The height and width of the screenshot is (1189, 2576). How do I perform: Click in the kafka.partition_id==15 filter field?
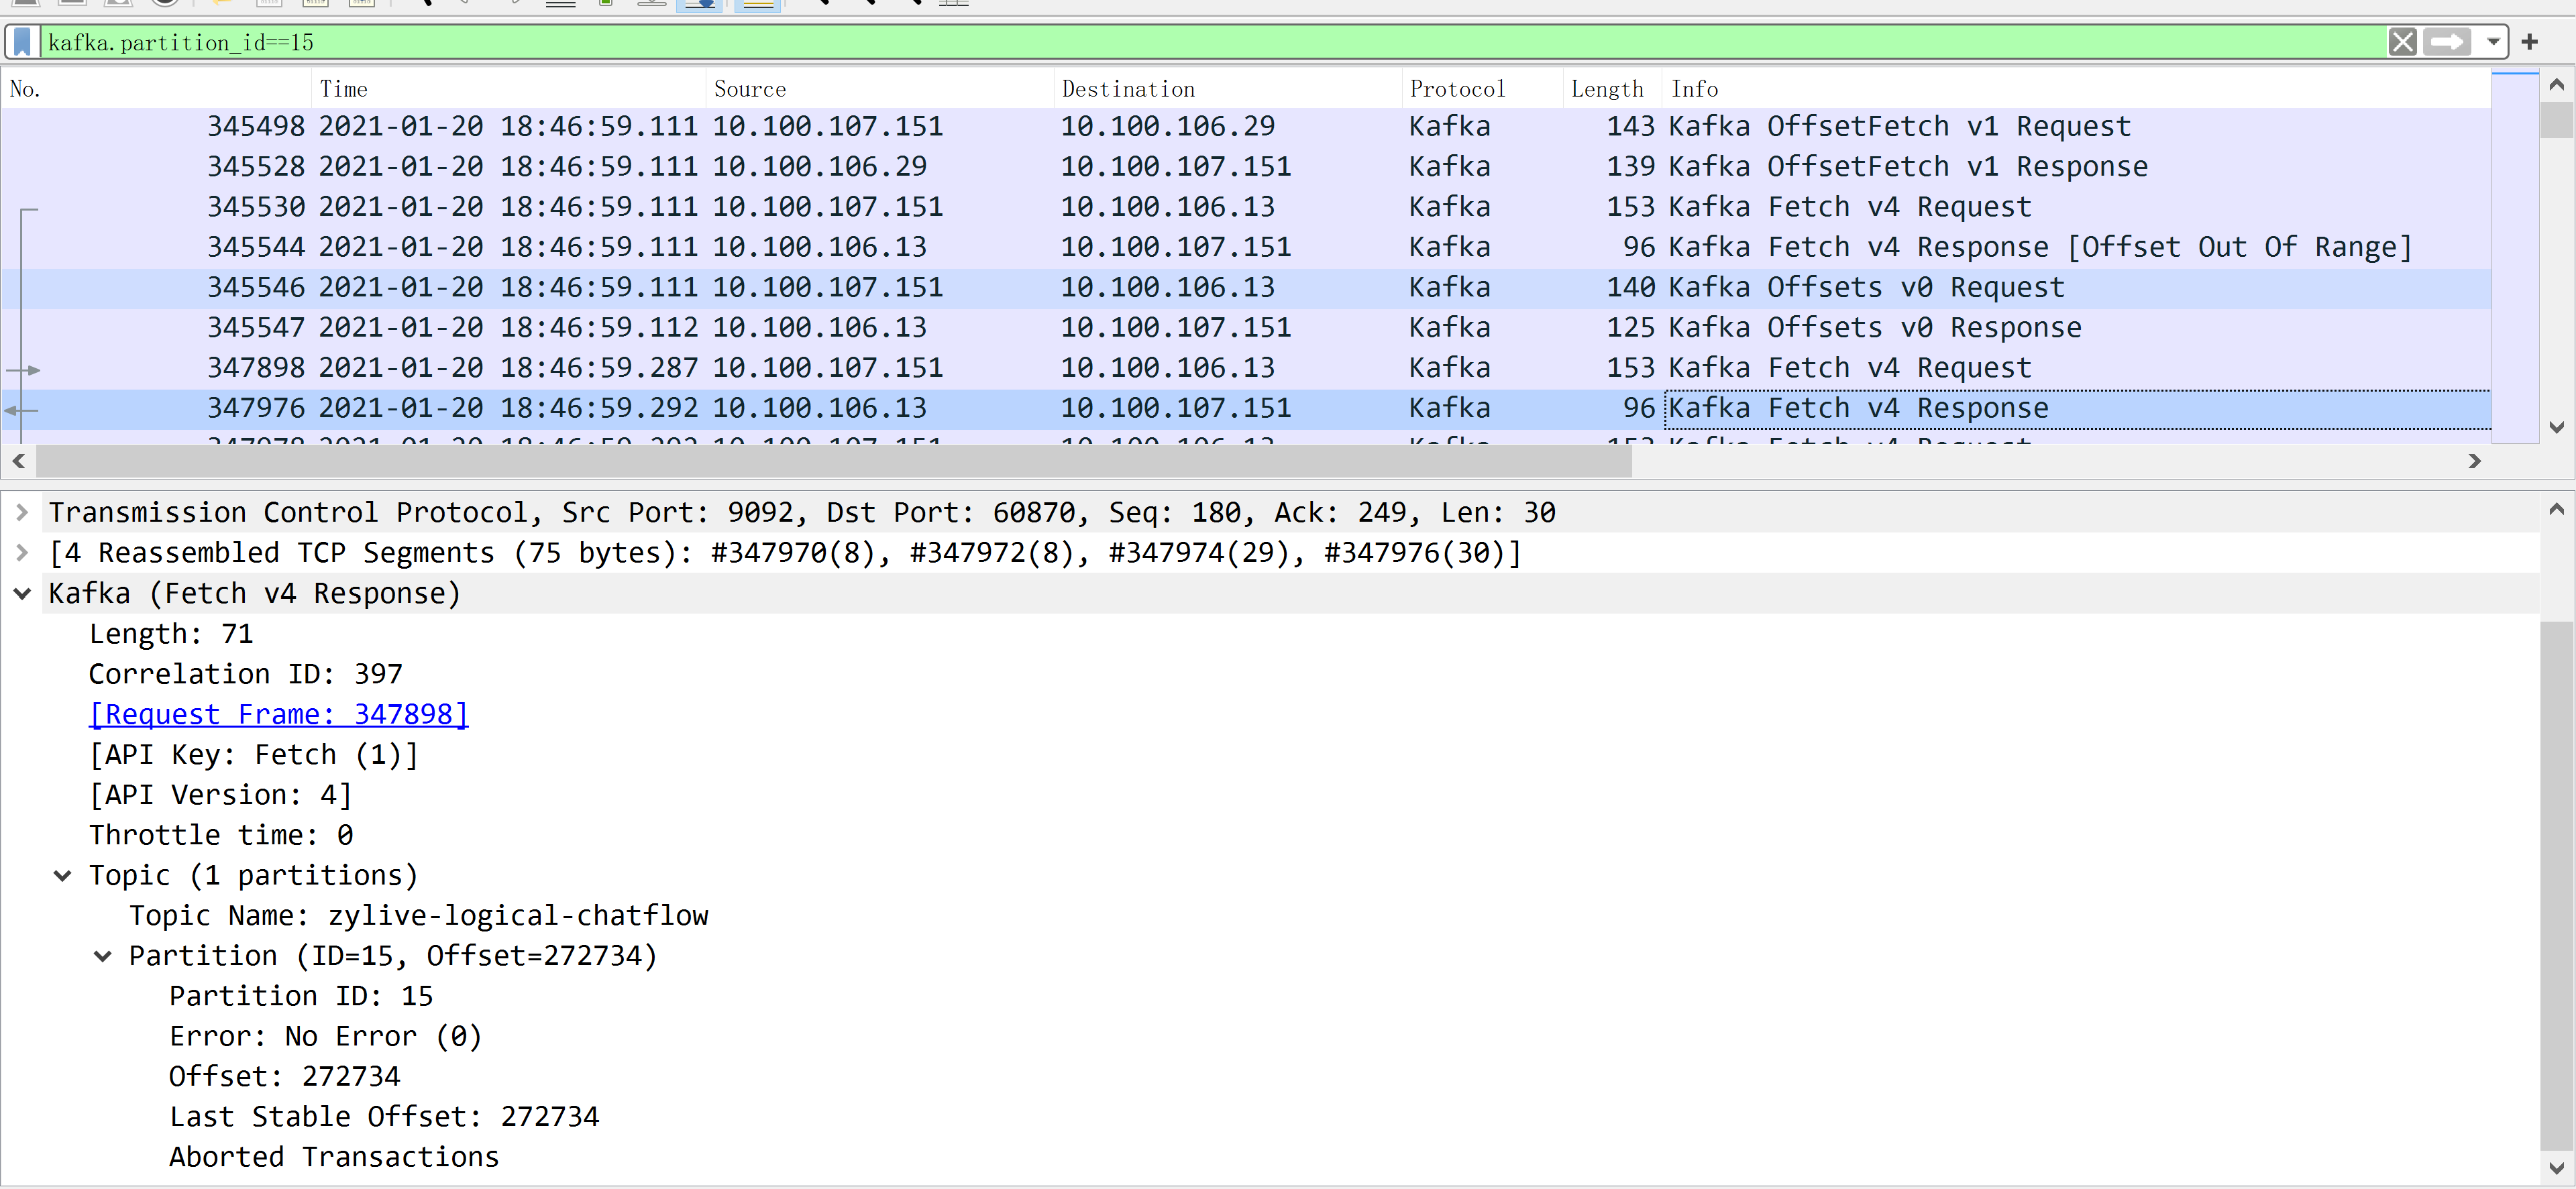tap(1200, 42)
